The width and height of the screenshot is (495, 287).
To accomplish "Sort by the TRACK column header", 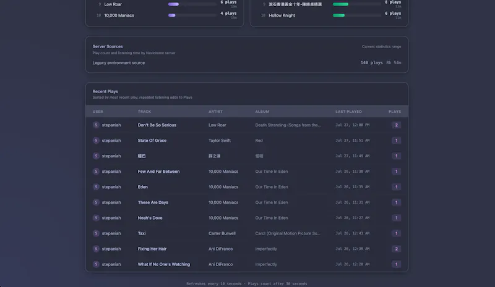I will tap(144, 112).
